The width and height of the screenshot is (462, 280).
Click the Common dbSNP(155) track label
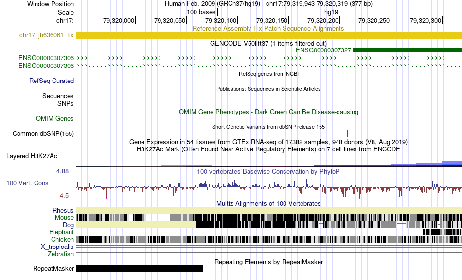43,134
